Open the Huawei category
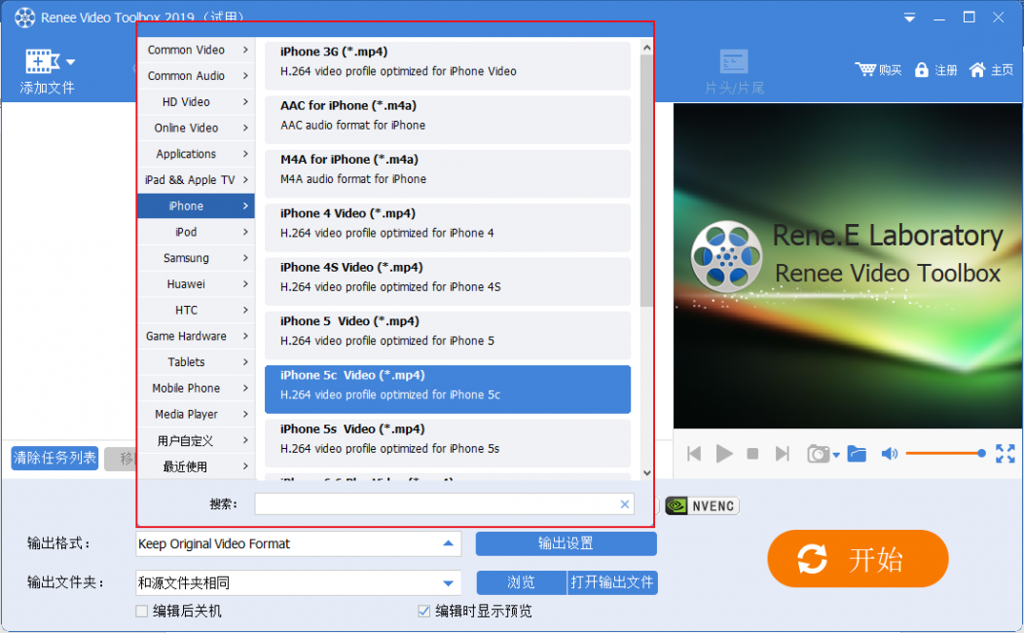1024x633 pixels. pyautogui.click(x=196, y=284)
